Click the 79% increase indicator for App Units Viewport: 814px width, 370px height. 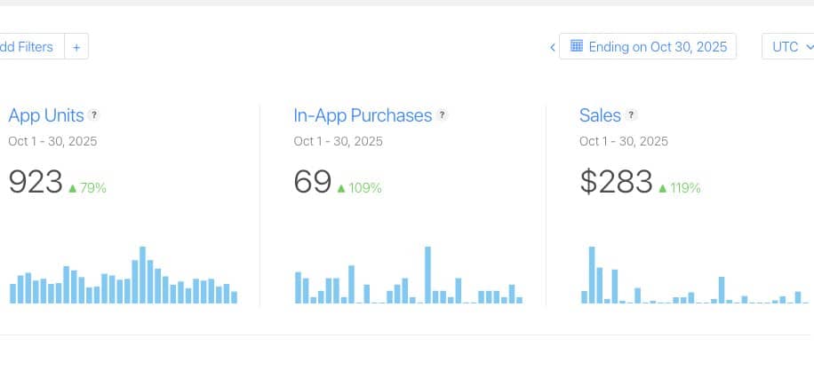(88, 188)
